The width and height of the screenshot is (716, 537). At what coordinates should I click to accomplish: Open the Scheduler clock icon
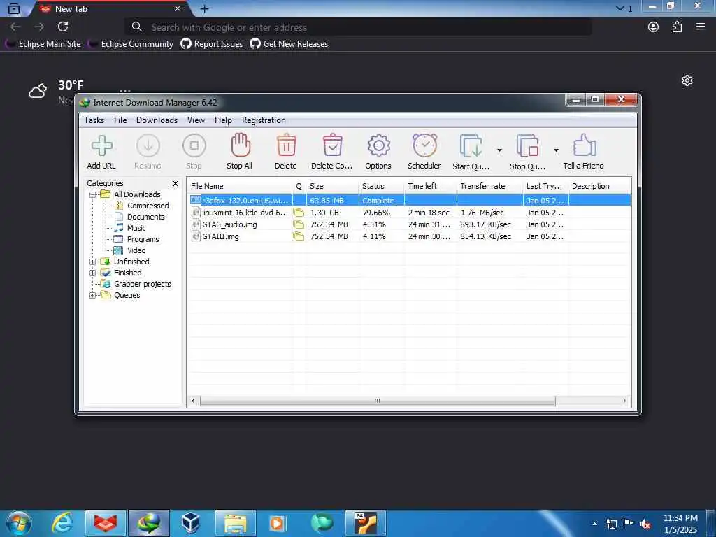click(x=424, y=145)
